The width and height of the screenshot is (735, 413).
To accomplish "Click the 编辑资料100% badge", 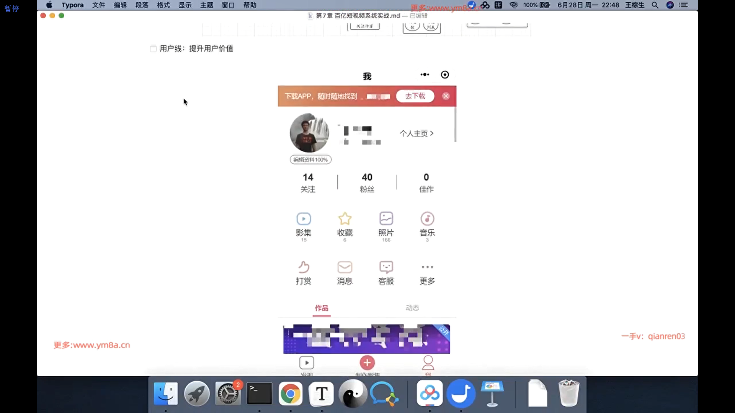I will (x=310, y=160).
